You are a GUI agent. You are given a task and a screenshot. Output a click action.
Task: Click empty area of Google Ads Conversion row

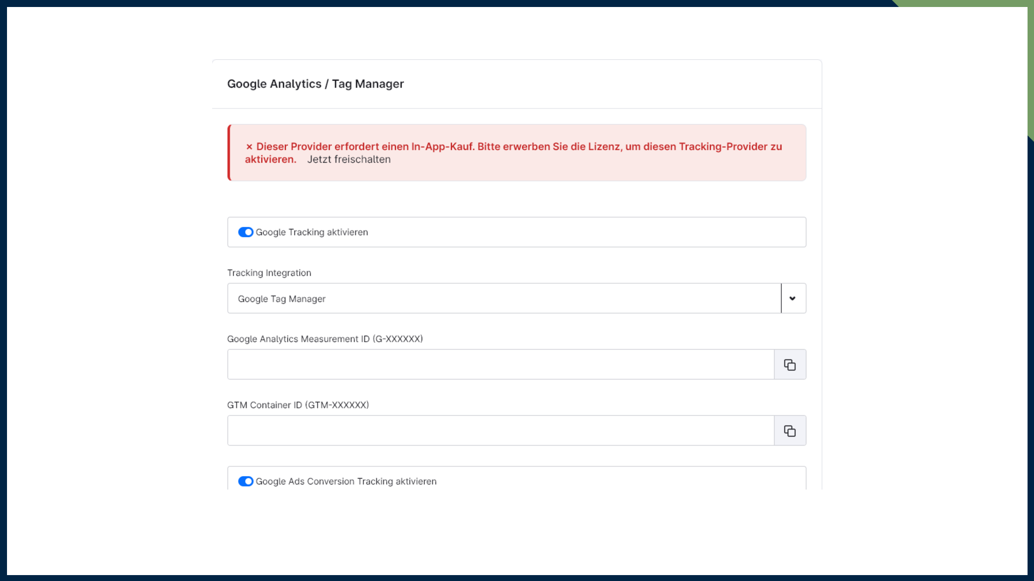[x=619, y=480]
